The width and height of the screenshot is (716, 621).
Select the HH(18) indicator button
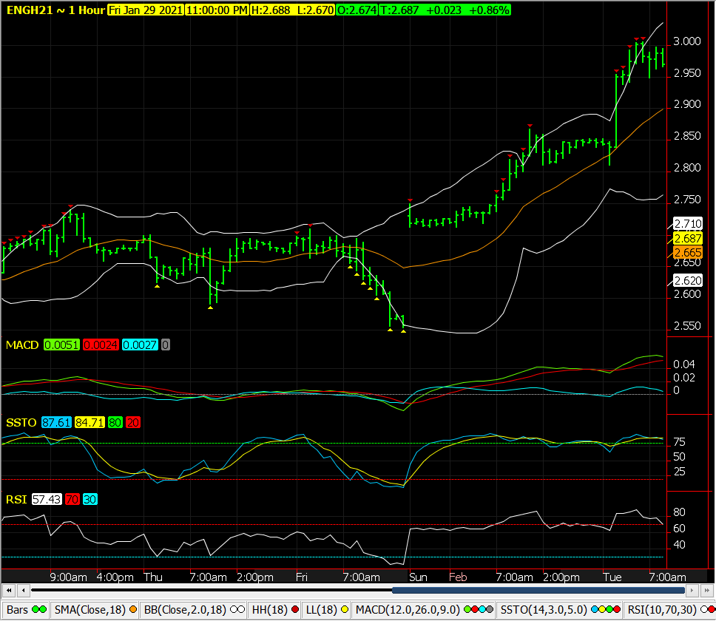275,610
